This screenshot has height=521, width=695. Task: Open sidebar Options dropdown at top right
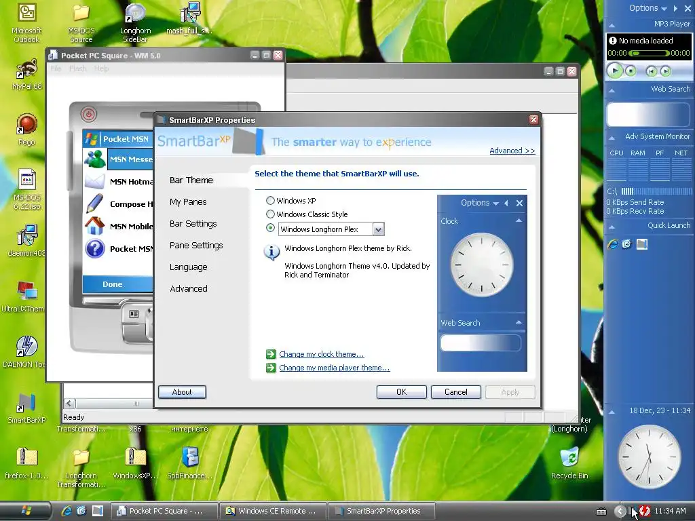point(647,8)
